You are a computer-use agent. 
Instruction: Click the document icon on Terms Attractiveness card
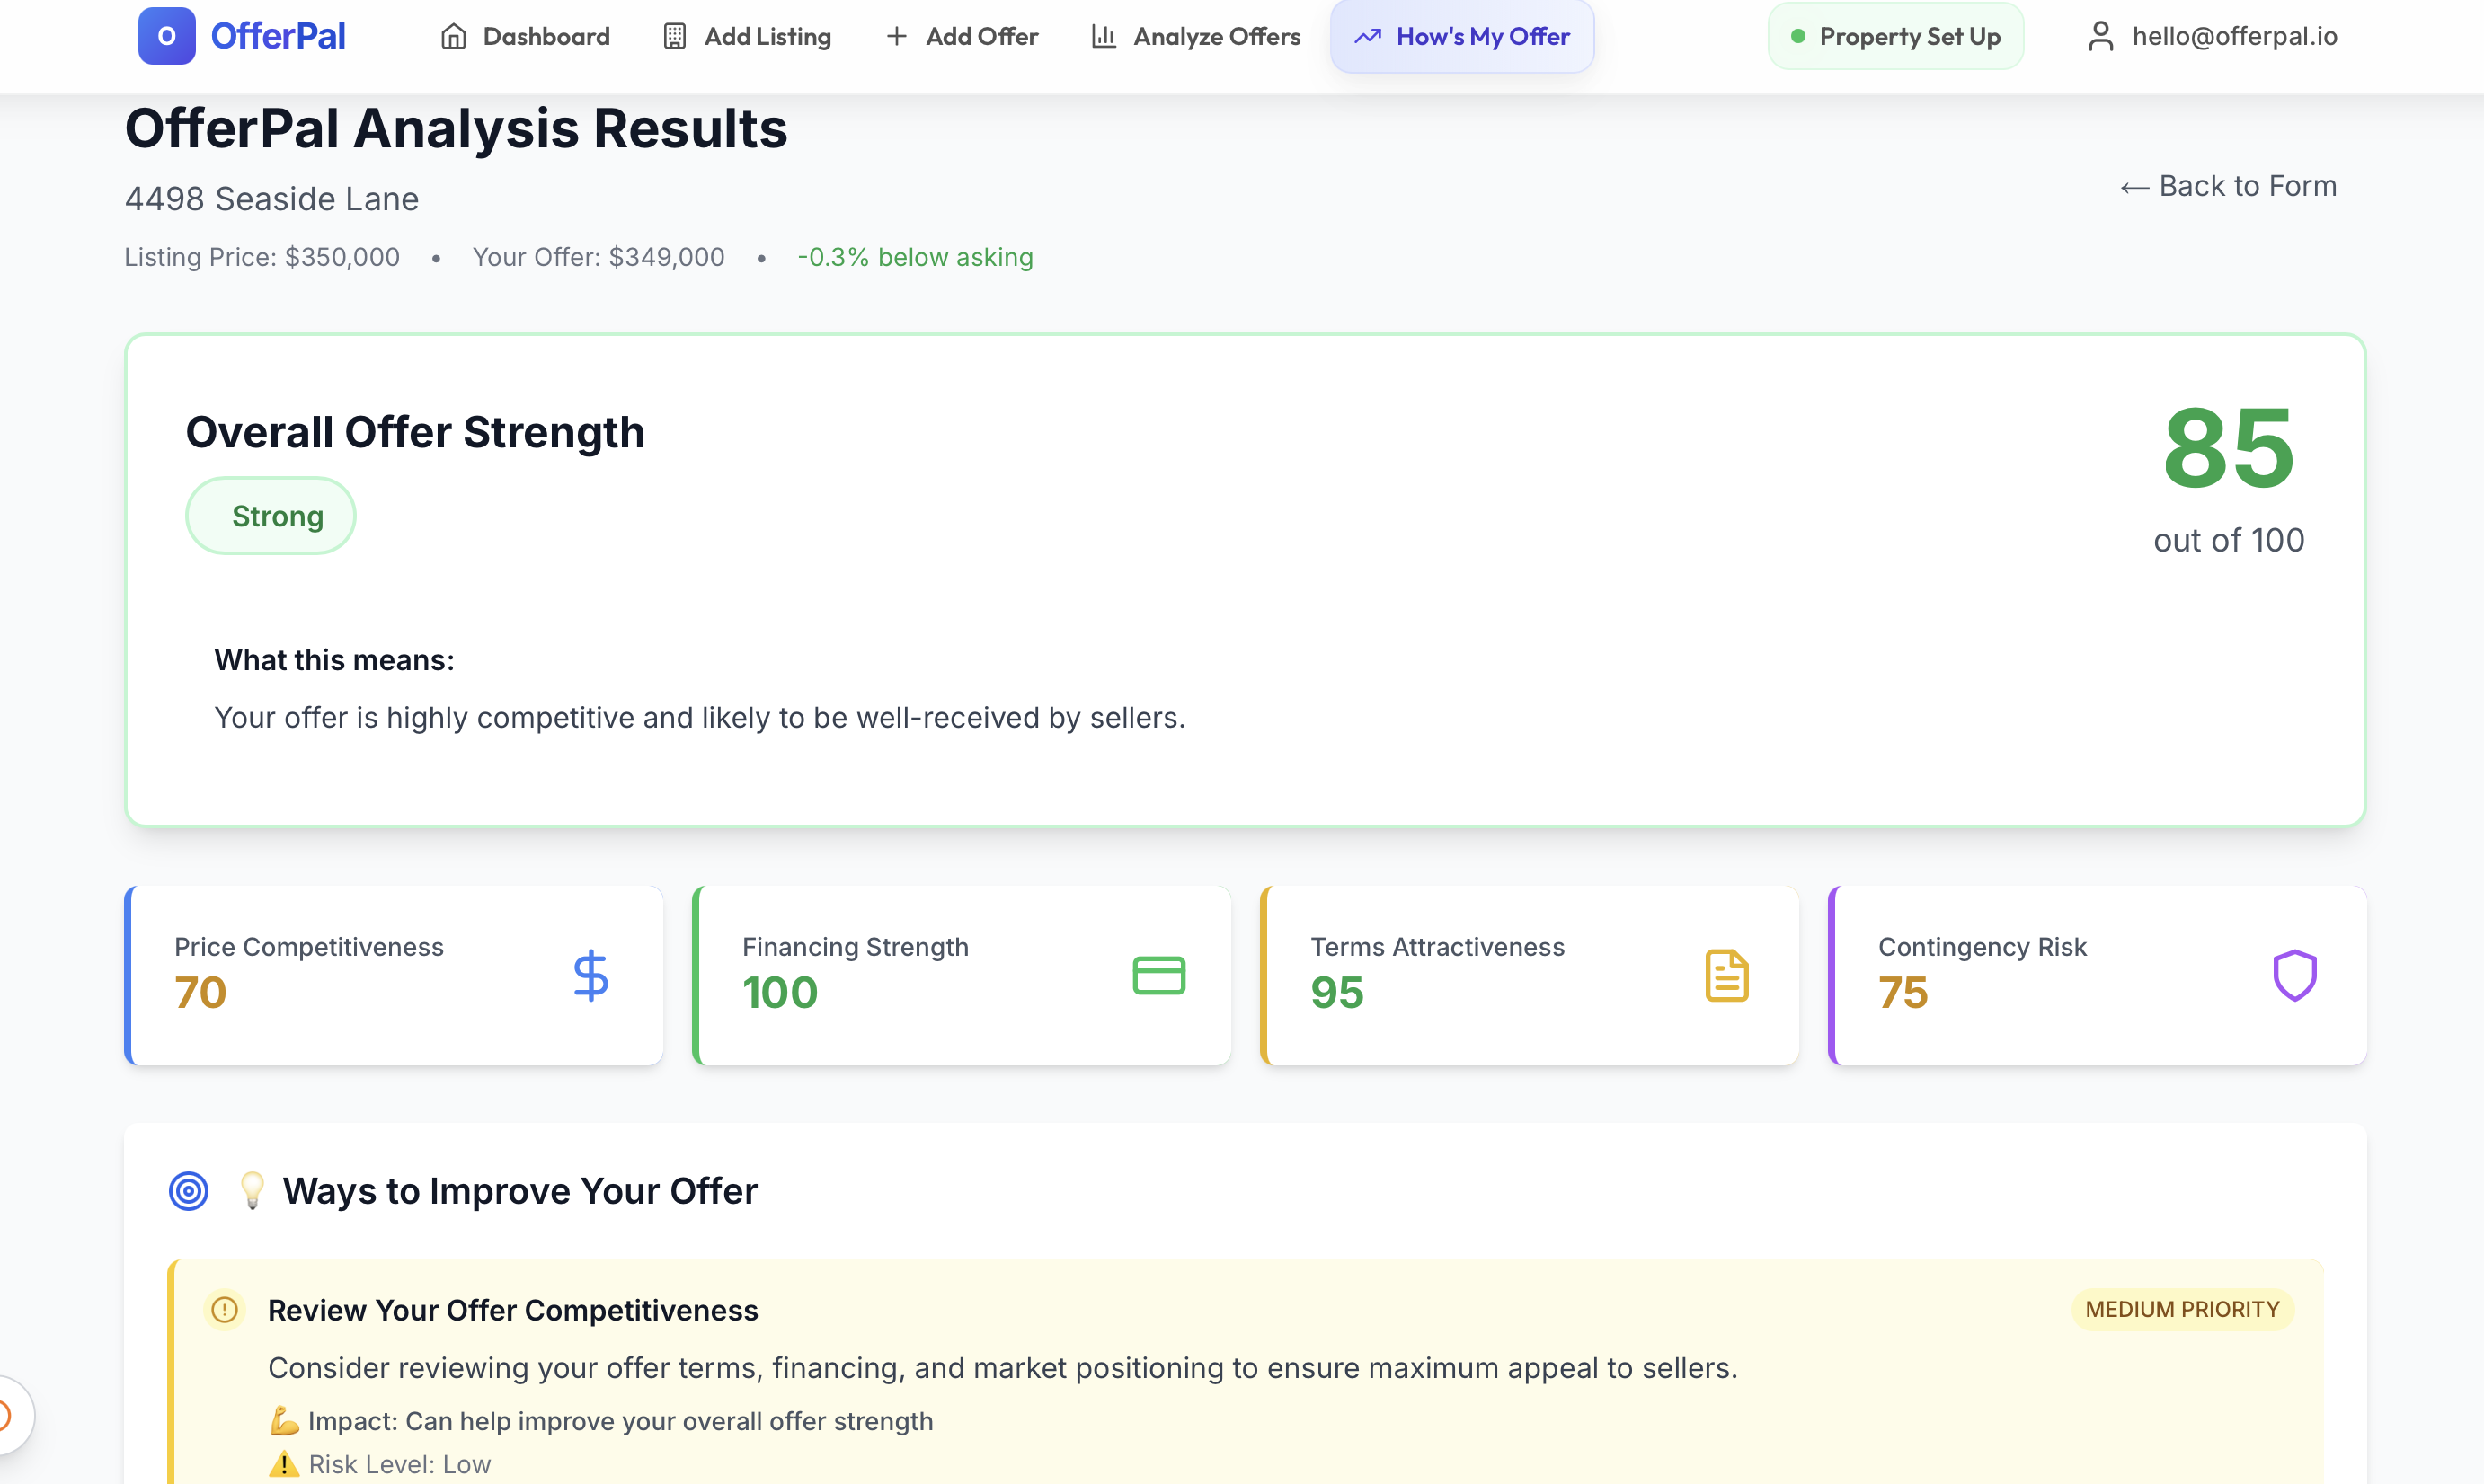(1727, 975)
